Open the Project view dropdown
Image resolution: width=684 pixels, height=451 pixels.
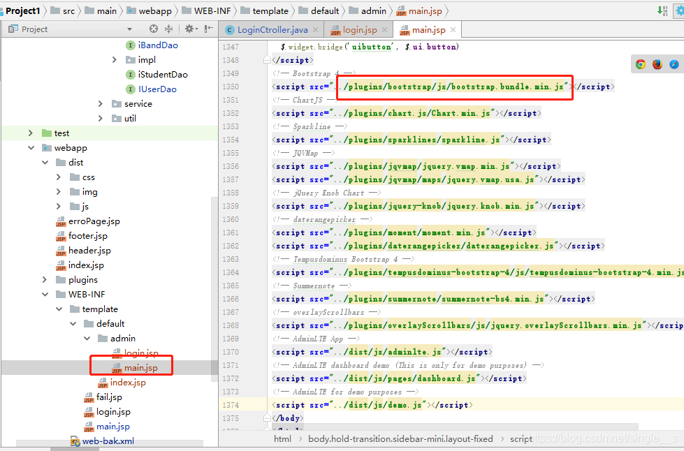click(129, 29)
